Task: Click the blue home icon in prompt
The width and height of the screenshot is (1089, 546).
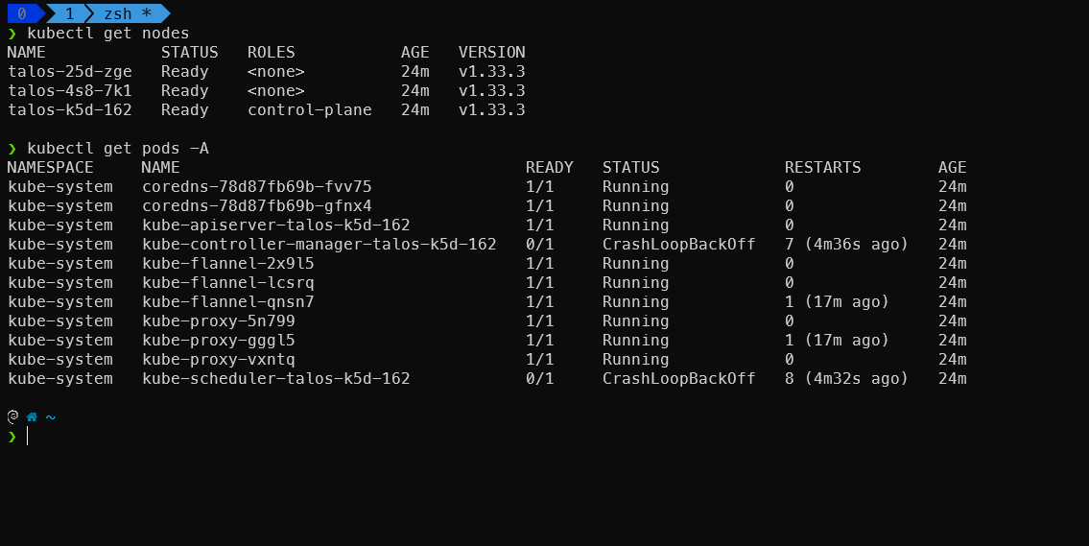Action: coord(32,416)
